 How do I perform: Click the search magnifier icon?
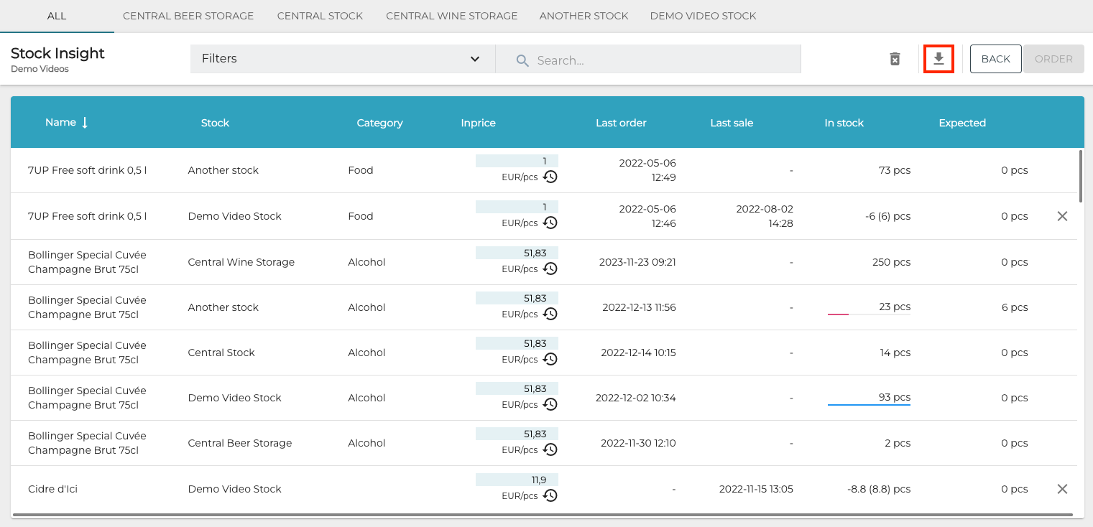click(522, 60)
